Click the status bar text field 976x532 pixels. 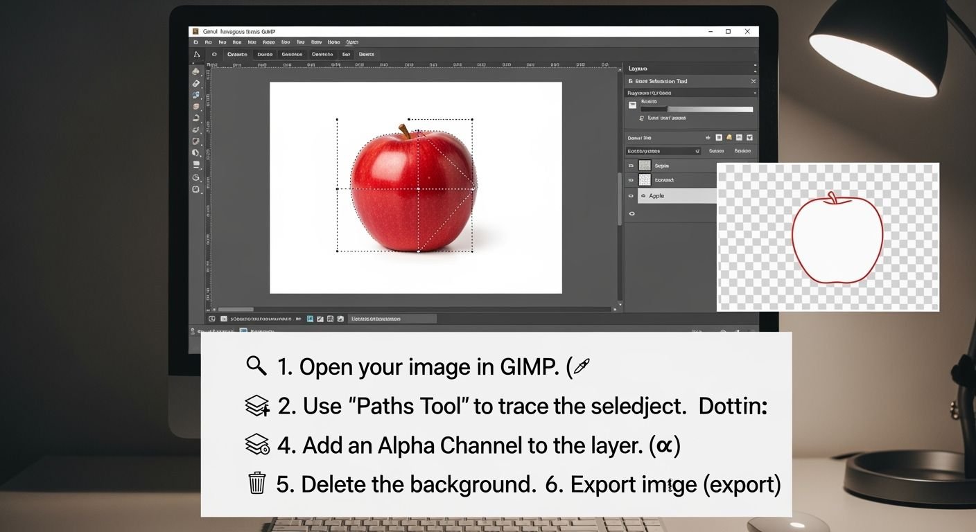(393, 319)
